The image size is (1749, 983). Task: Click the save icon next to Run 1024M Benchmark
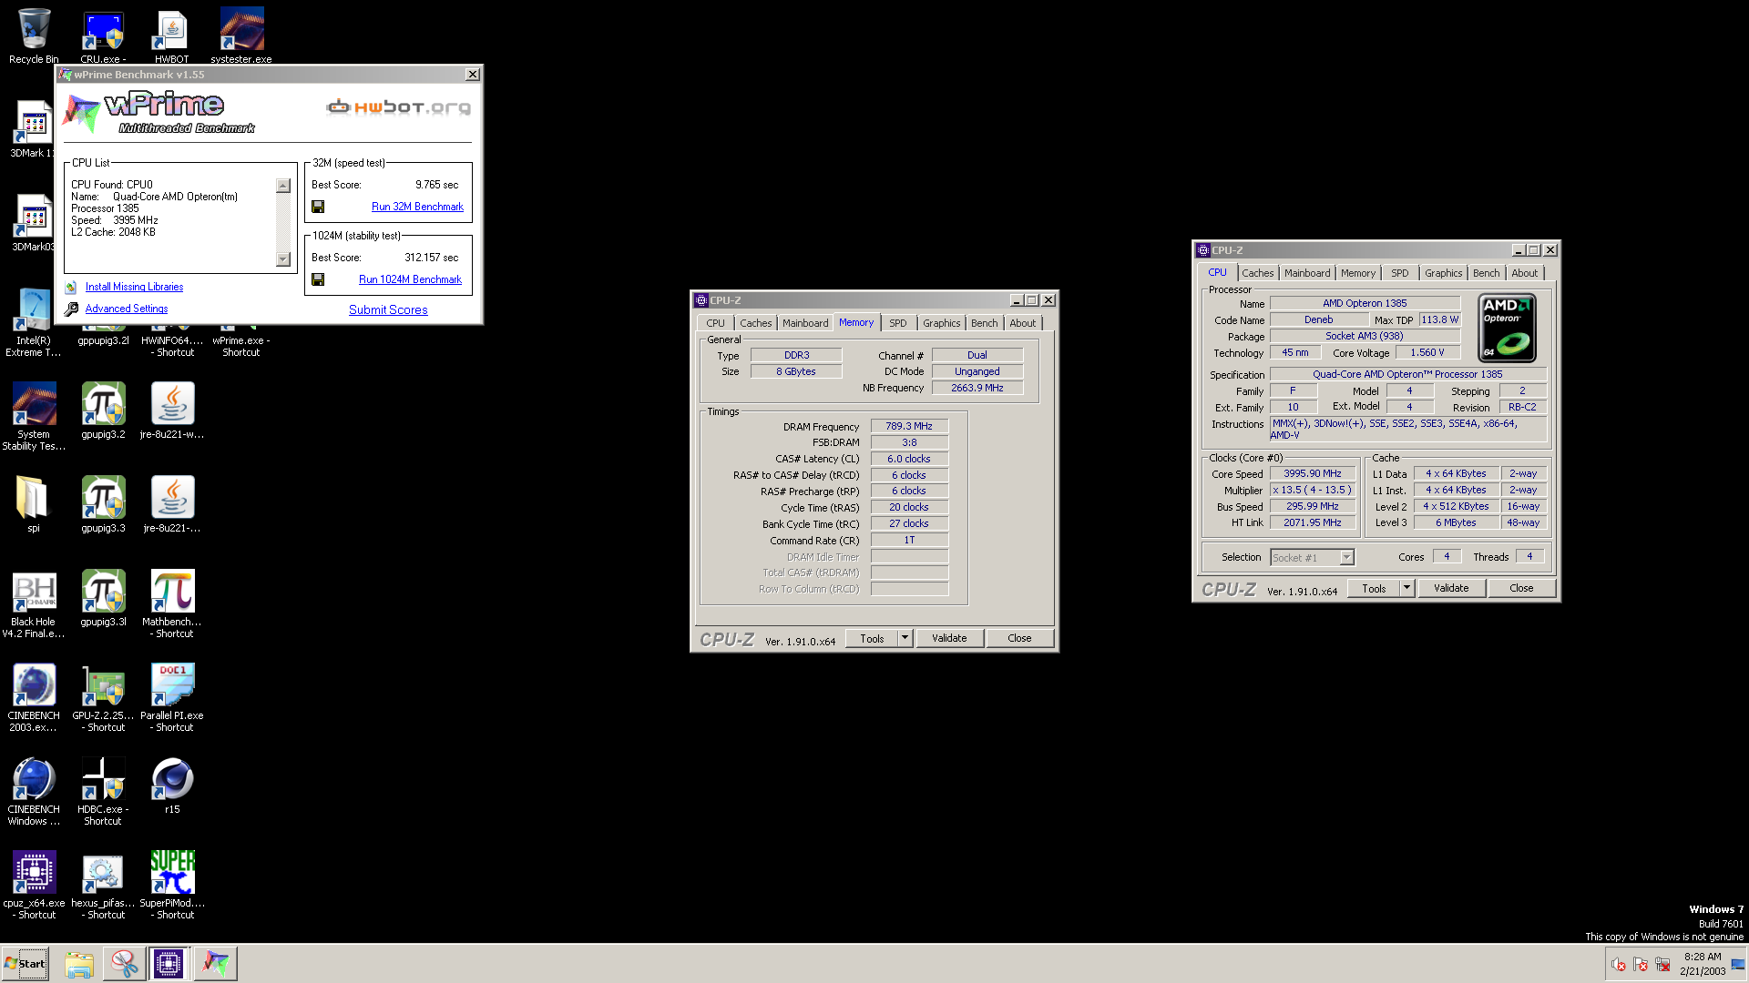318,279
